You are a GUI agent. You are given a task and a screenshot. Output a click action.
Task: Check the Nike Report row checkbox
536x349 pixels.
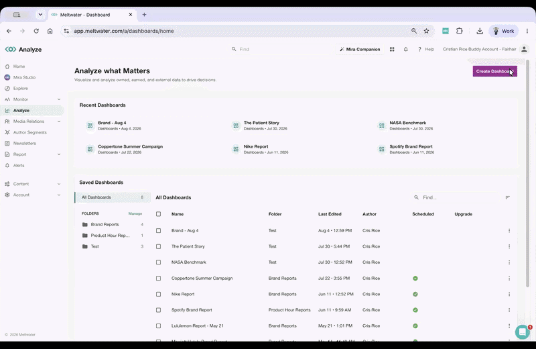[158, 294]
